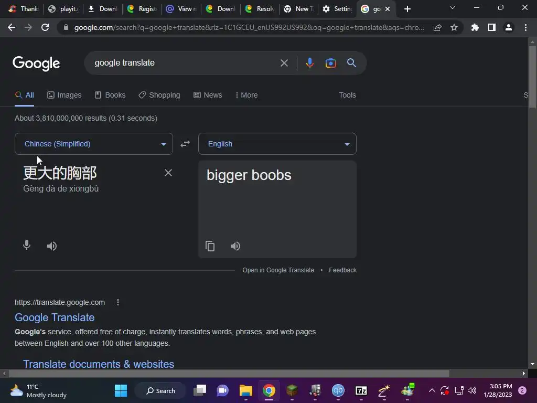537x403 pixels.
Task: Click the vertical page scrollbar thumb
Action: [532, 77]
